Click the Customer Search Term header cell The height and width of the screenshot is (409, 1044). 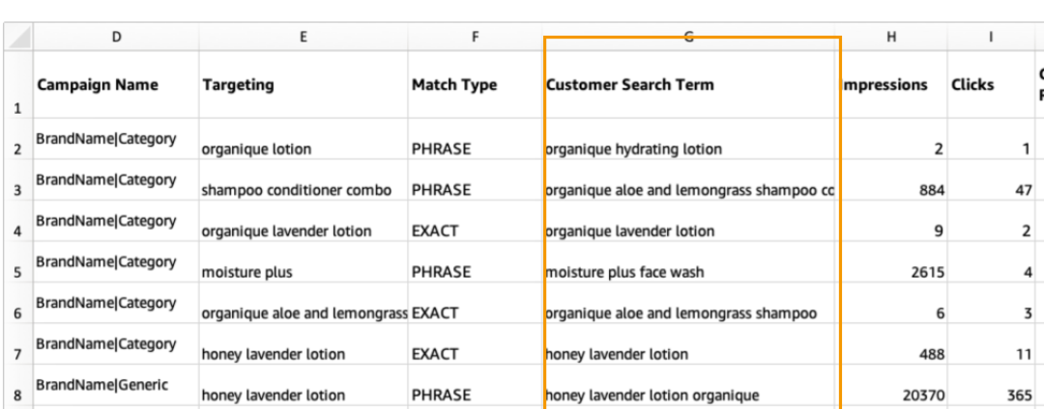pos(688,85)
